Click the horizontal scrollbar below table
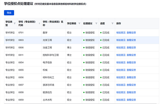This screenshot has height=104, width=161. point(80,104)
